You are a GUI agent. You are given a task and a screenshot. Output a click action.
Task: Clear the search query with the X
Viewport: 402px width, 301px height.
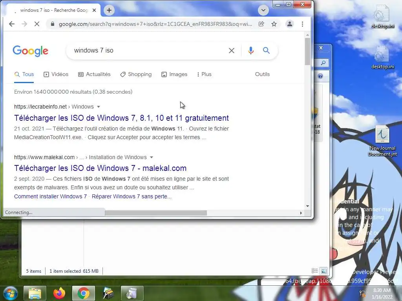[232, 51]
